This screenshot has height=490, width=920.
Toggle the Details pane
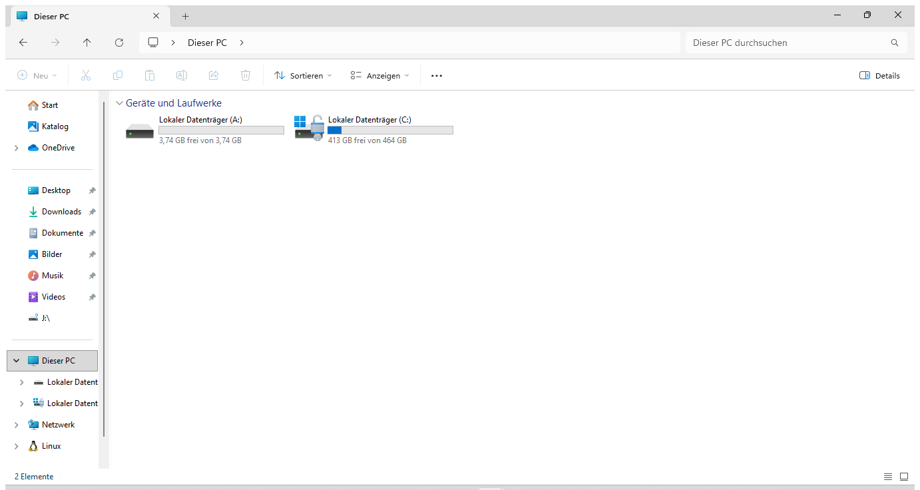(x=879, y=75)
